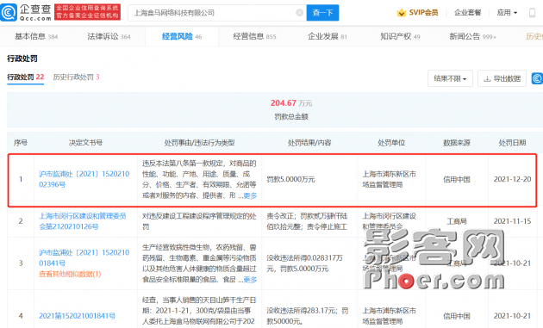This screenshot has height=328, width=543.
Task: Open document 沪市监浦处〔2021〕152021002396号
Action: click(x=84, y=179)
